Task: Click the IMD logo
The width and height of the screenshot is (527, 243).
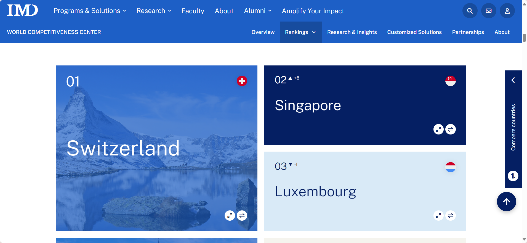Action: 22,10
